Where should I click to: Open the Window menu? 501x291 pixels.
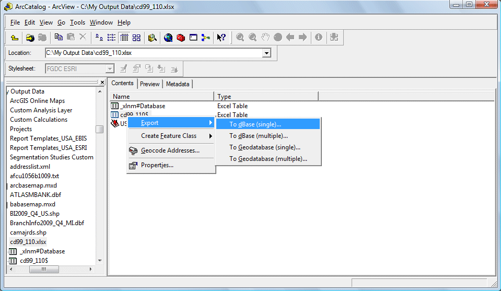coord(101,22)
